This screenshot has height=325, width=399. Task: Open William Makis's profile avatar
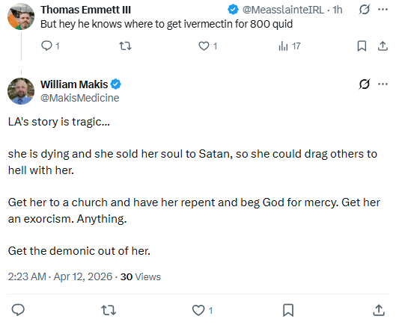pyautogui.click(x=21, y=91)
